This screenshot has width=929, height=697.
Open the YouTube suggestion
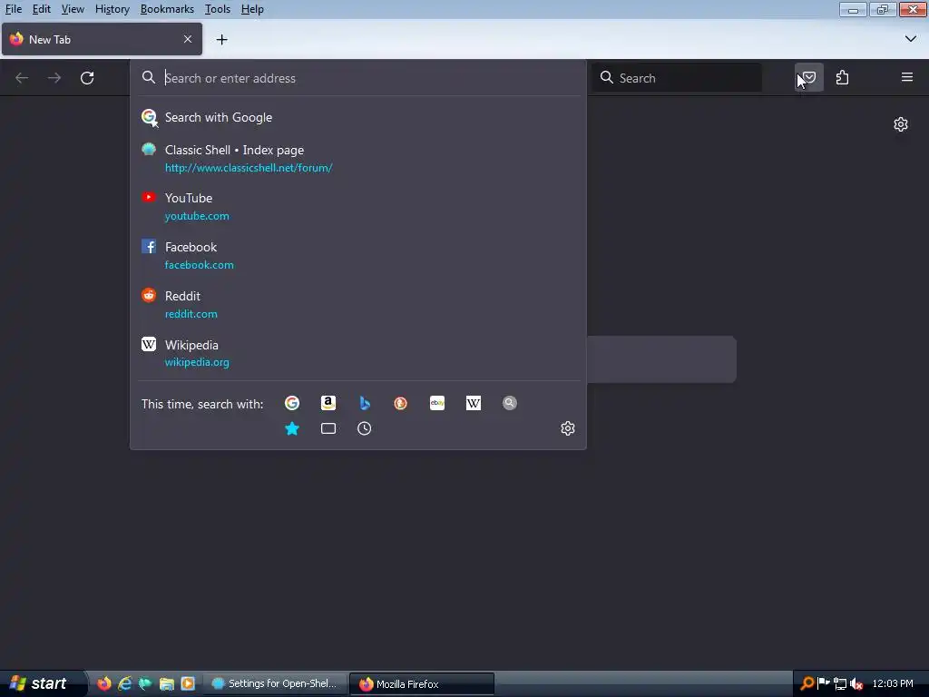358,206
